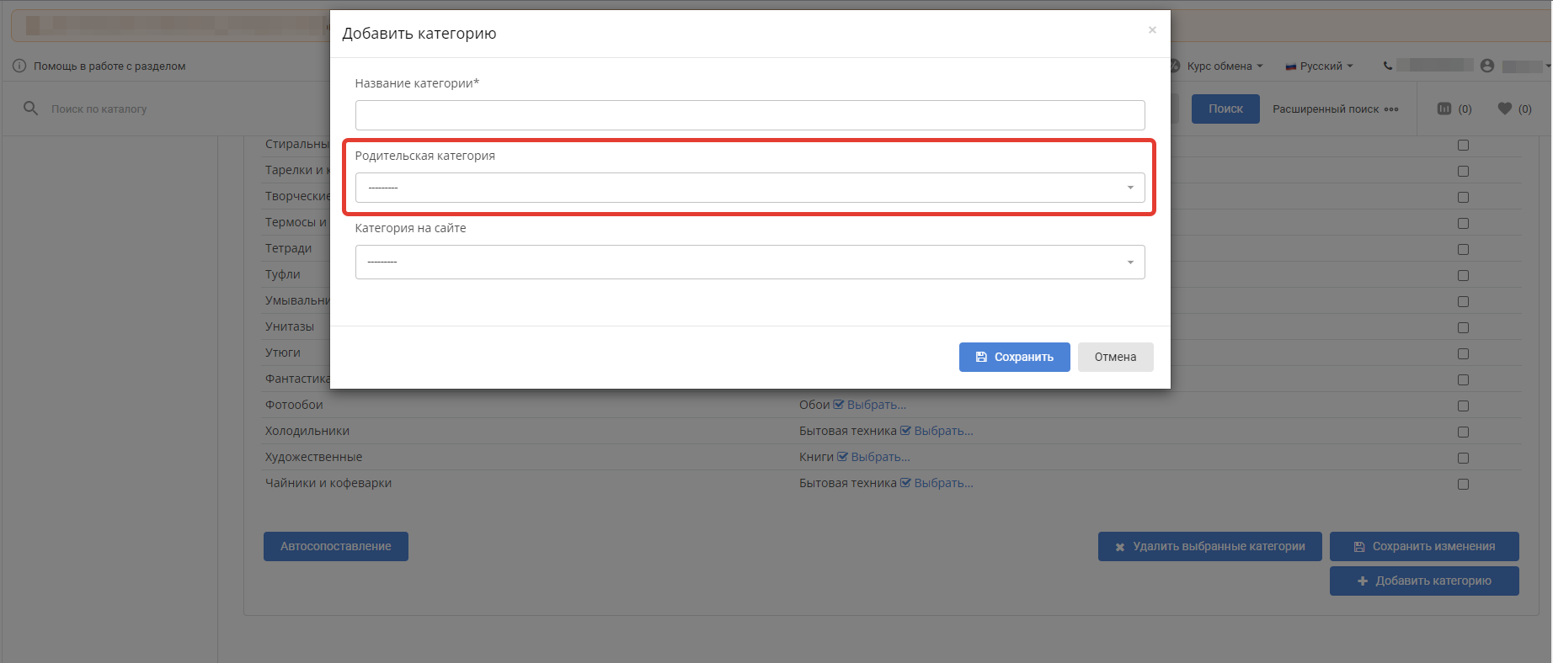Focus the Название категории text field
This screenshot has height=663, width=1553.
[750, 115]
